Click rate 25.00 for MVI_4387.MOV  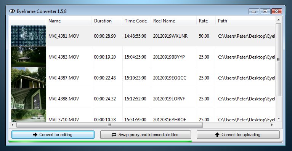(204, 78)
